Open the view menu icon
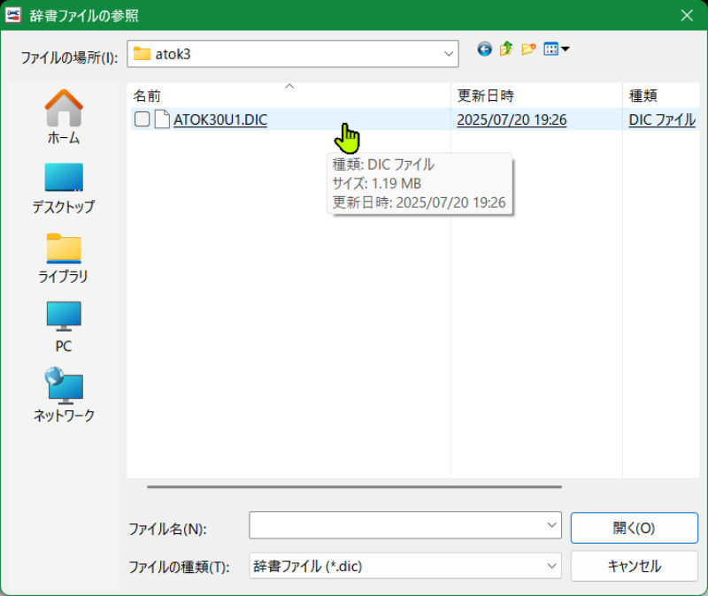 (557, 49)
